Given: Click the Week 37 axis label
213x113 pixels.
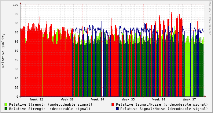Looking at the screenshot, I should [189, 100].
